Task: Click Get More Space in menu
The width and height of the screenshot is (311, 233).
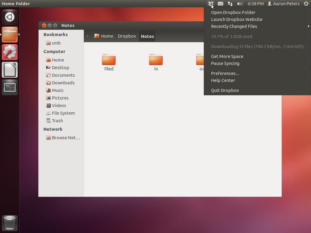Action: pyautogui.click(x=227, y=56)
